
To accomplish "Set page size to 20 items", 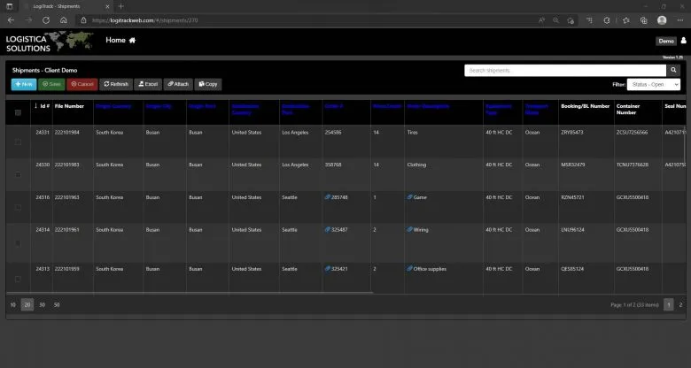I will pyautogui.click(x=27, y=304).
